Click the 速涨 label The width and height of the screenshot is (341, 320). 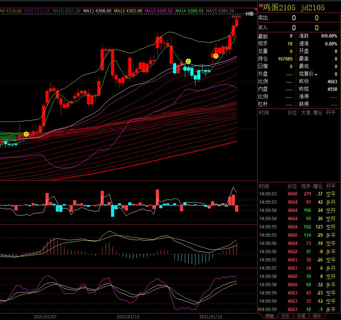304,44
